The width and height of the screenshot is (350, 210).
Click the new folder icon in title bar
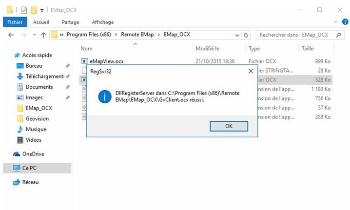34,10
